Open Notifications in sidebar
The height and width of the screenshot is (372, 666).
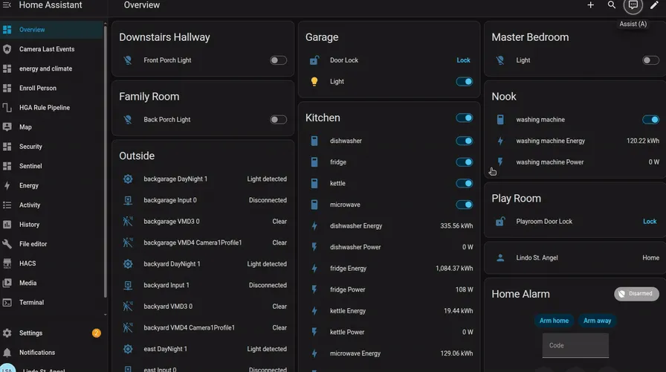51,353
